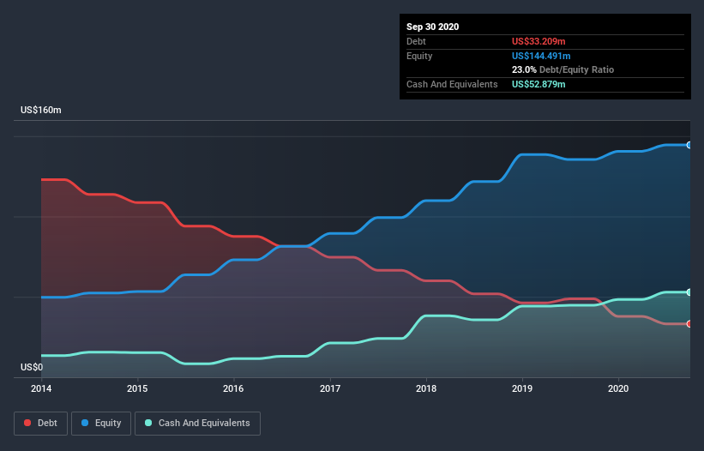Click the US$160m axis label
Image resolution: width=704 pixels, height=451 pixels.
pos(41,110)
